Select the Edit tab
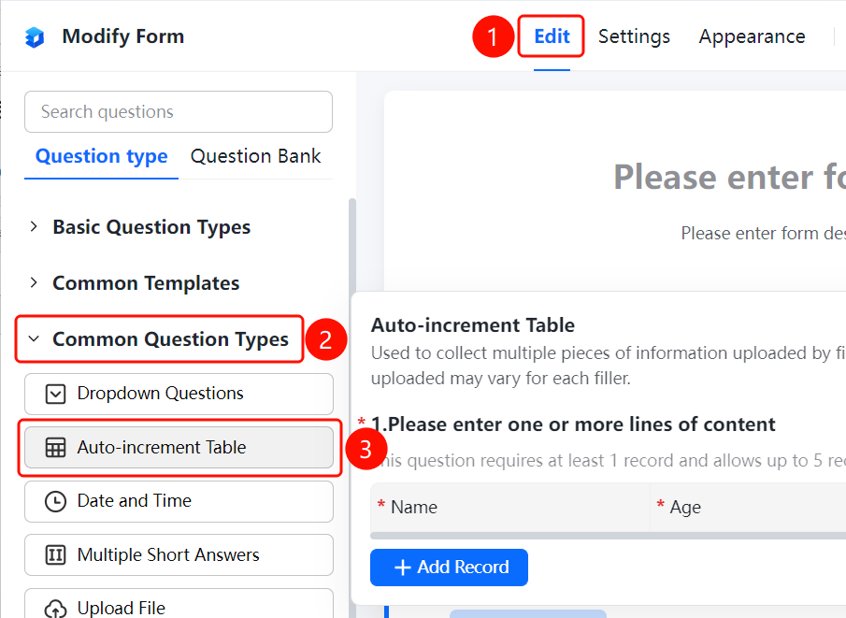Viewport: 846px width, 618px height. click(x=552, y=36)
